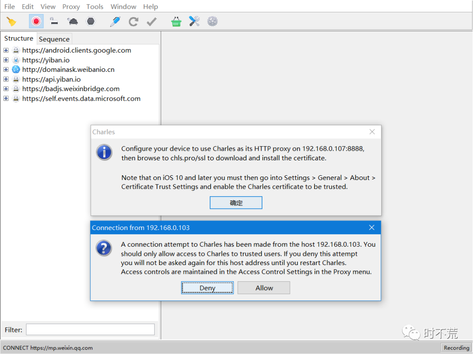Open the Proxy menu
The image size is (473, 354).
71,6
